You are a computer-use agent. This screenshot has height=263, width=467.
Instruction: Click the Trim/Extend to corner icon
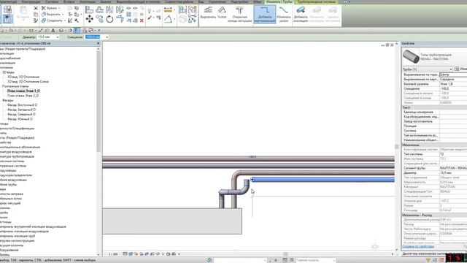[x=120, y=20]
